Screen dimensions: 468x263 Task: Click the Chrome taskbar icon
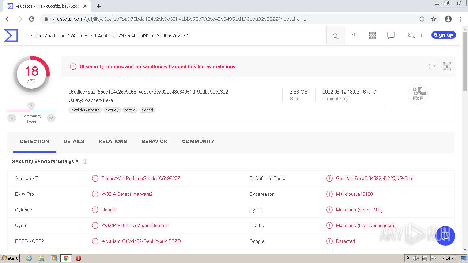[66, 258]
